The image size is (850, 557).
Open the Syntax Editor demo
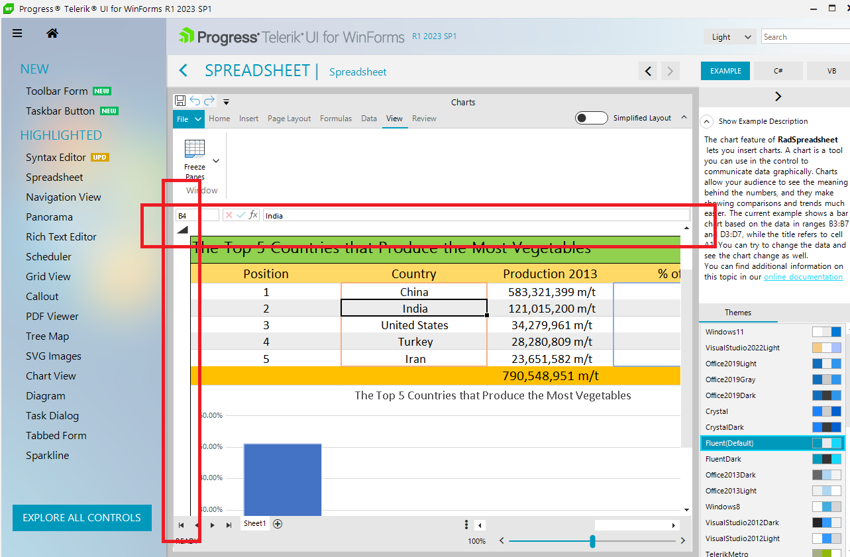pos(56,157)
